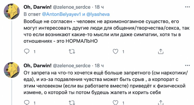Open first tweet text starting with Вообще
Screen dimensions: 194x105
pyautogui.click(x=106, y=31)
